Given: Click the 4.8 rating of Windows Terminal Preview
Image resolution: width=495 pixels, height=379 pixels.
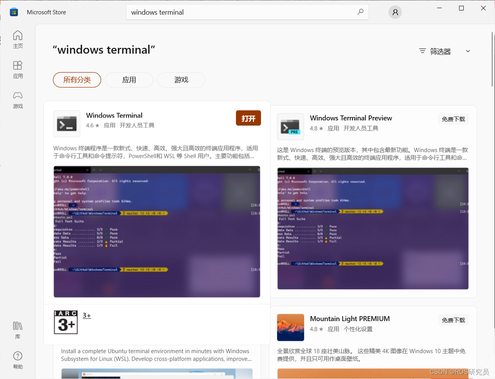Looking at the screenshot, I should pos(317,129).
